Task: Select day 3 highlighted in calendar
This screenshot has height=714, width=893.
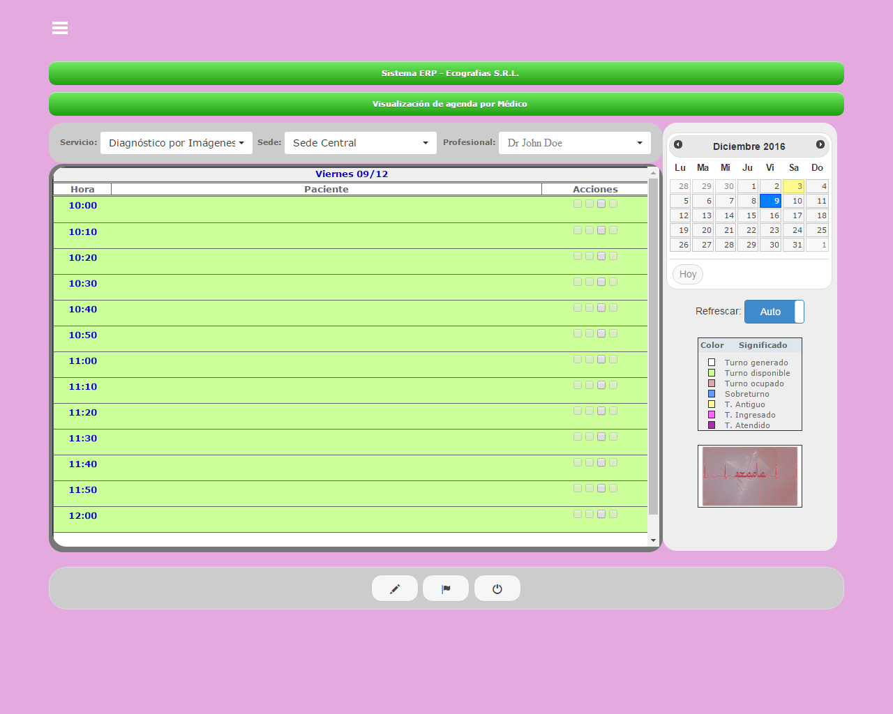Action: pos(794,186)
